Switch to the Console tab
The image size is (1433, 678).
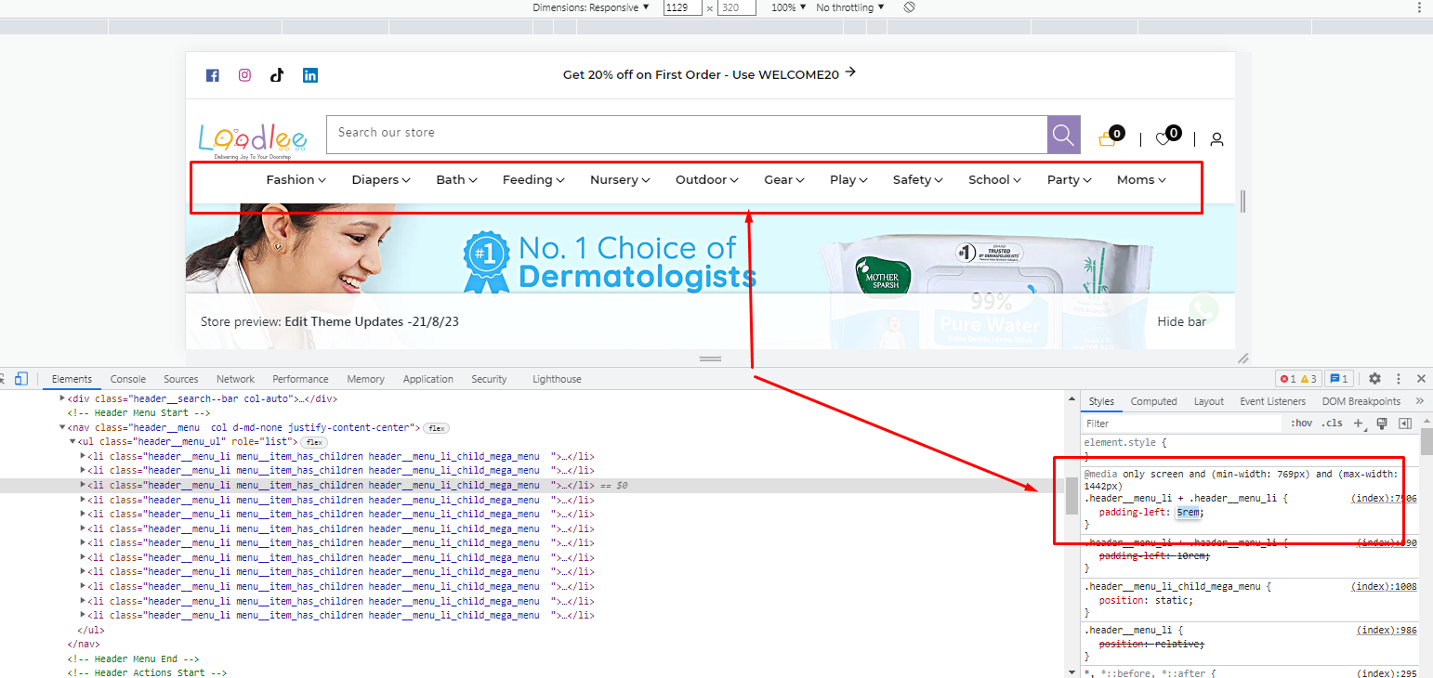(x=128, y=379)
